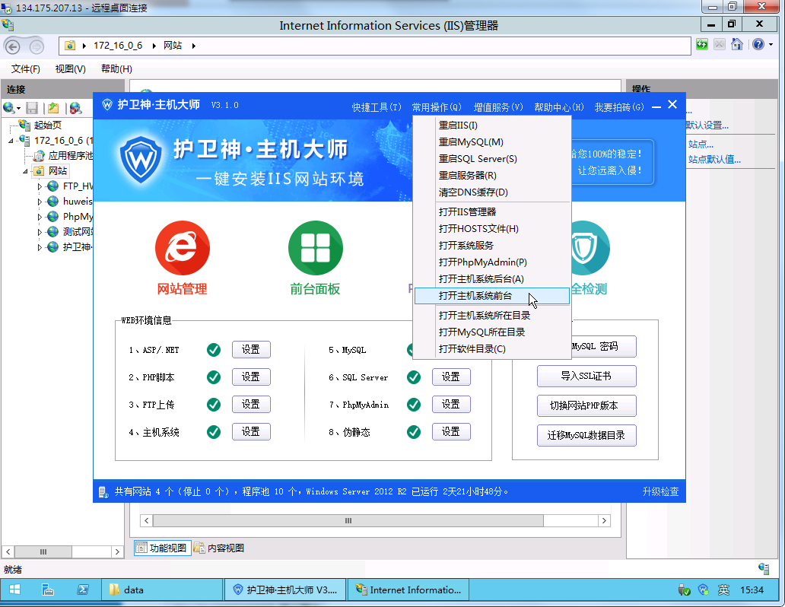Click the green checkmark for 主机系统
Viewport: 785px width, 607px height.
[214, 432]
